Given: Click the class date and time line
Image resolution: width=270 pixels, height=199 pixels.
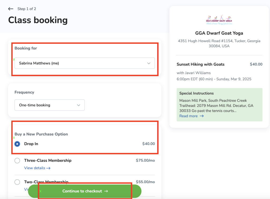Looking at the screenshot, I should pos(214,79).
